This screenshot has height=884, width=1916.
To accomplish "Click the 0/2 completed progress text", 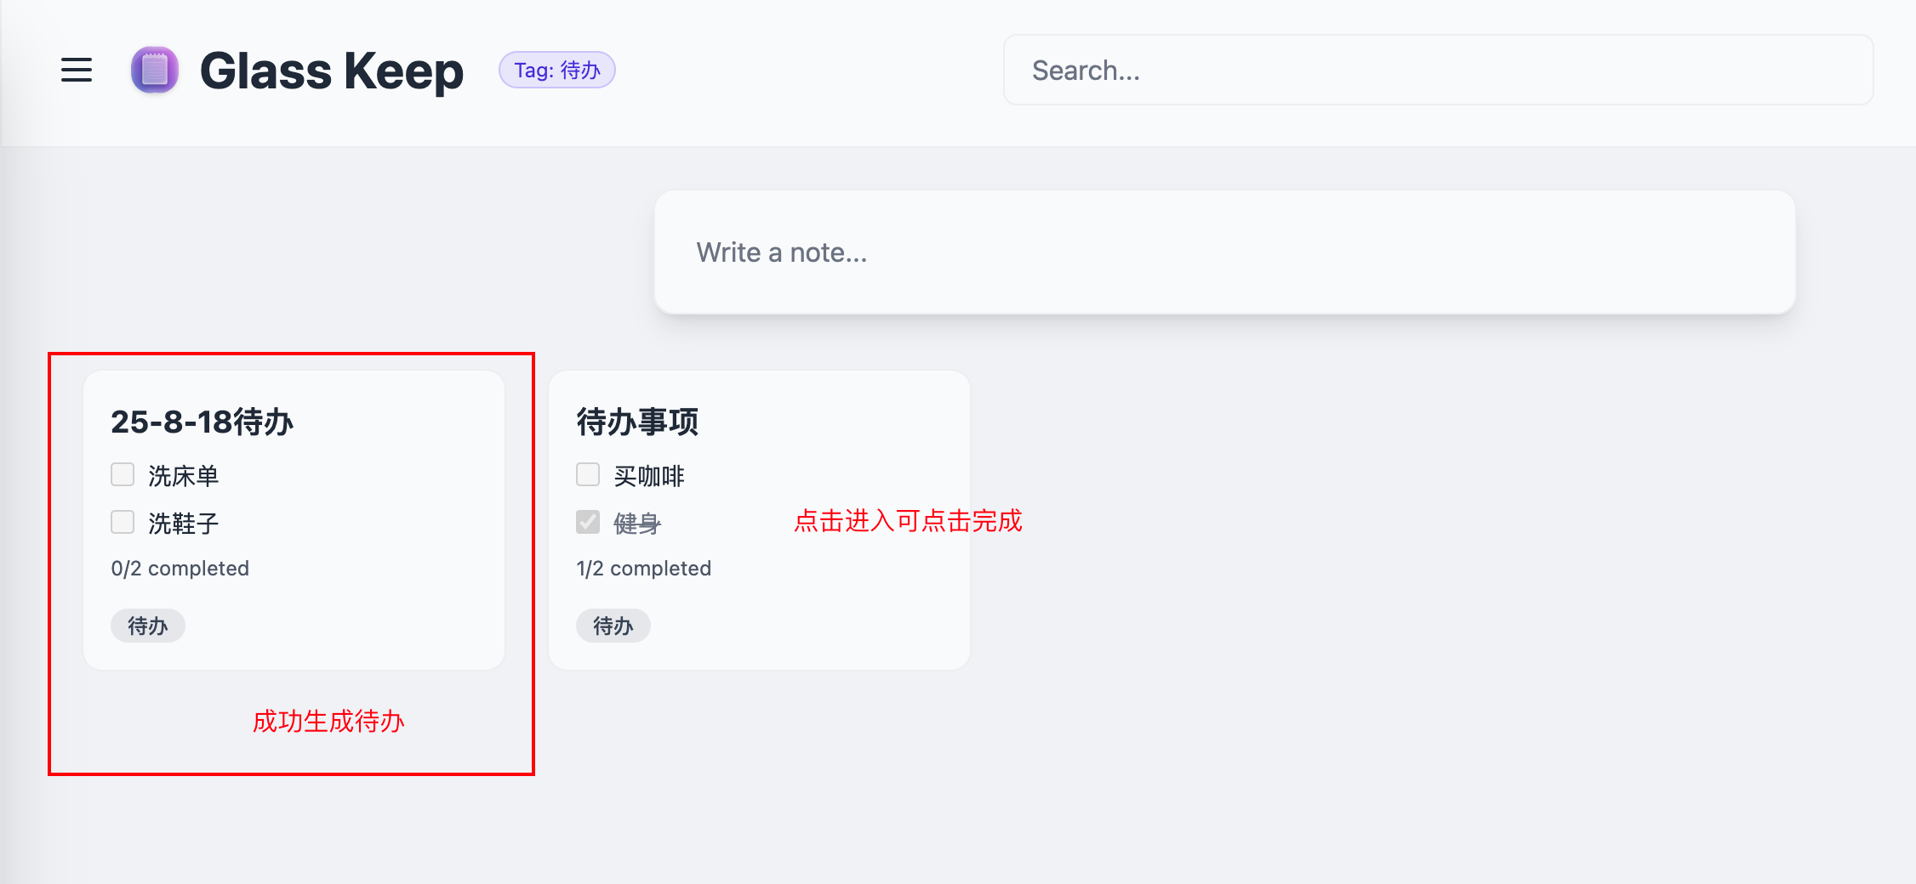I will [180, 569].
